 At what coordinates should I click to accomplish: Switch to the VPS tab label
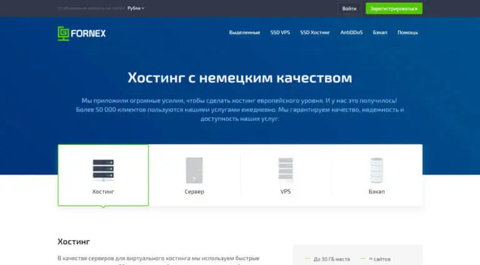(x=285, y=191)
